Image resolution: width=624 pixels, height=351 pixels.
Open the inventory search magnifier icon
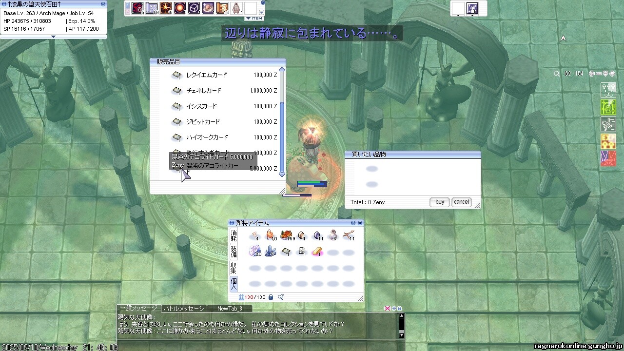[281, 297]
